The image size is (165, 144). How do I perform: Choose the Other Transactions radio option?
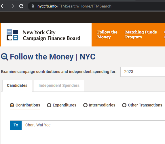(x=124, y=105)
